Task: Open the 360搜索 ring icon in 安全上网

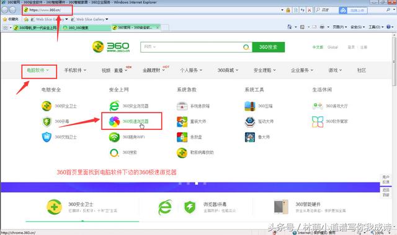Action: 114,153
